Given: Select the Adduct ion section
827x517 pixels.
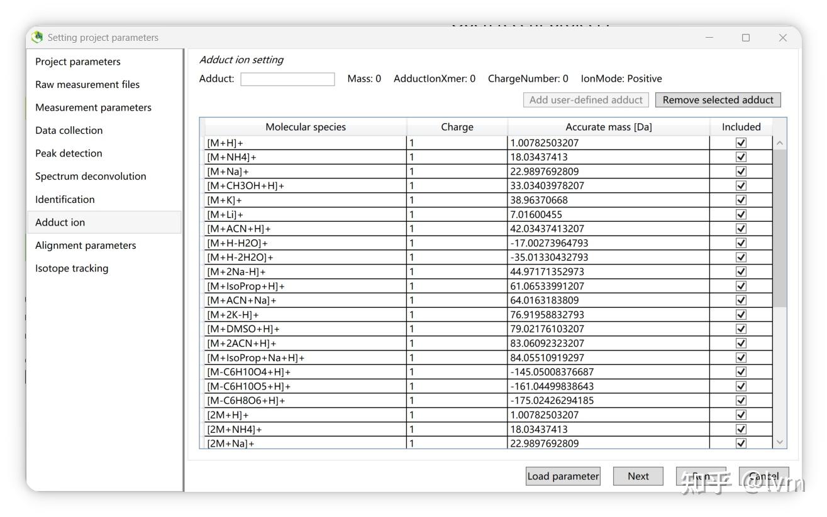Looking at the screenshot, I should click(104, 222).
